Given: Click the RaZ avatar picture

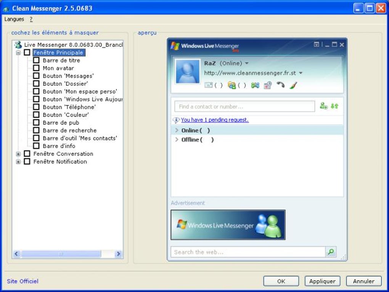Looking at the screenshot, I should 187,71.
